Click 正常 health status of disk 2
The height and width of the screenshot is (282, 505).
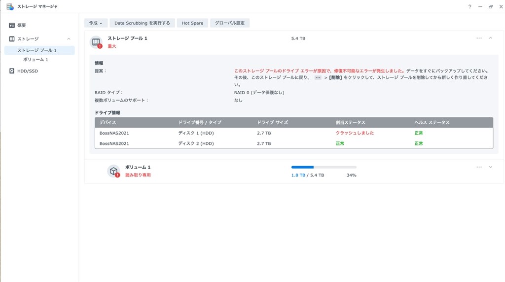pyautogui.click(x=418, y=143)
